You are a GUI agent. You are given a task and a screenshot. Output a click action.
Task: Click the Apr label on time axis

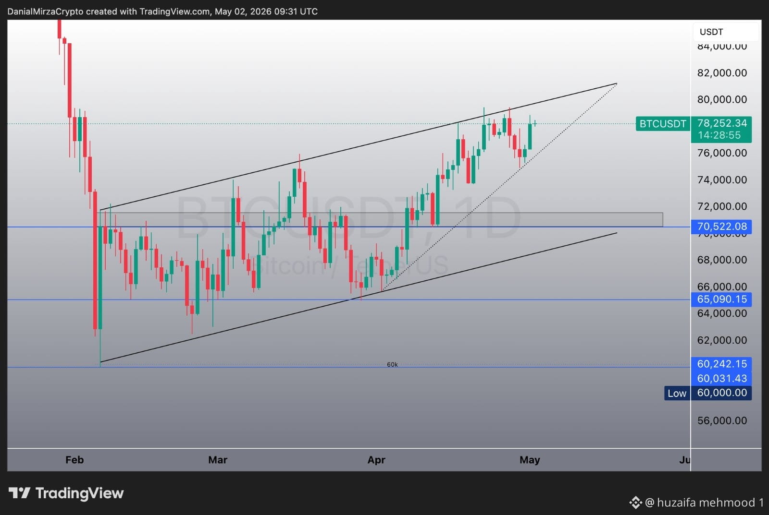pos(376,460)
